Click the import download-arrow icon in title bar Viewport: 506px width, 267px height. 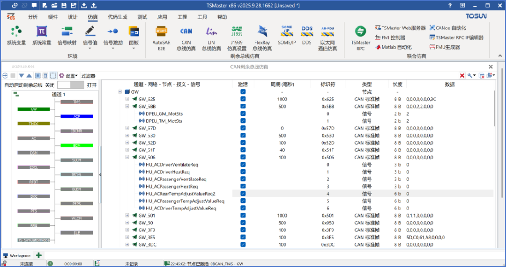point(84,6)
